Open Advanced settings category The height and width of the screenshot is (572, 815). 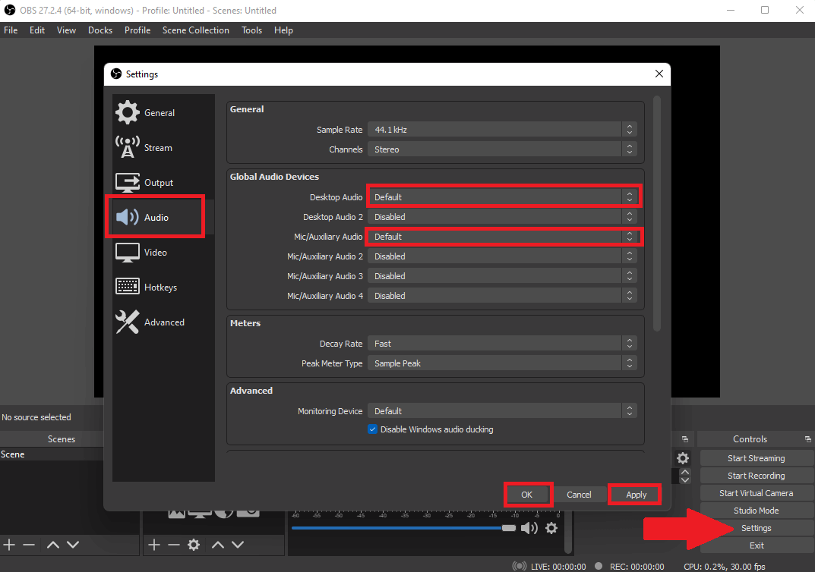click(x=163, y=322)
